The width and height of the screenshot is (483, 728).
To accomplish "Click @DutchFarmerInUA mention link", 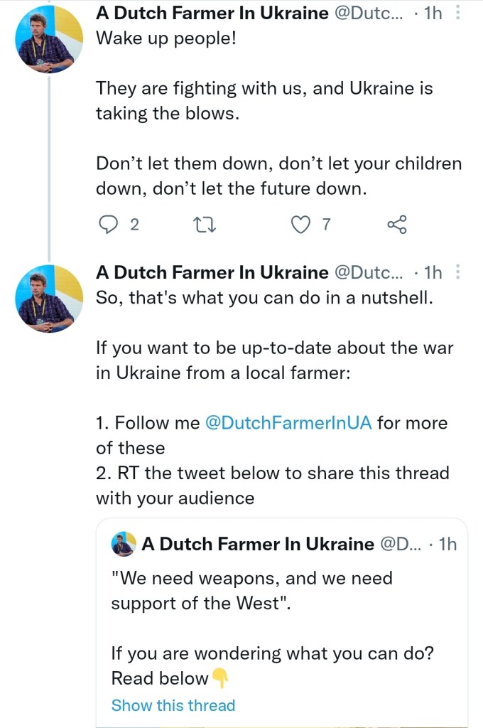I will (288, 423).
